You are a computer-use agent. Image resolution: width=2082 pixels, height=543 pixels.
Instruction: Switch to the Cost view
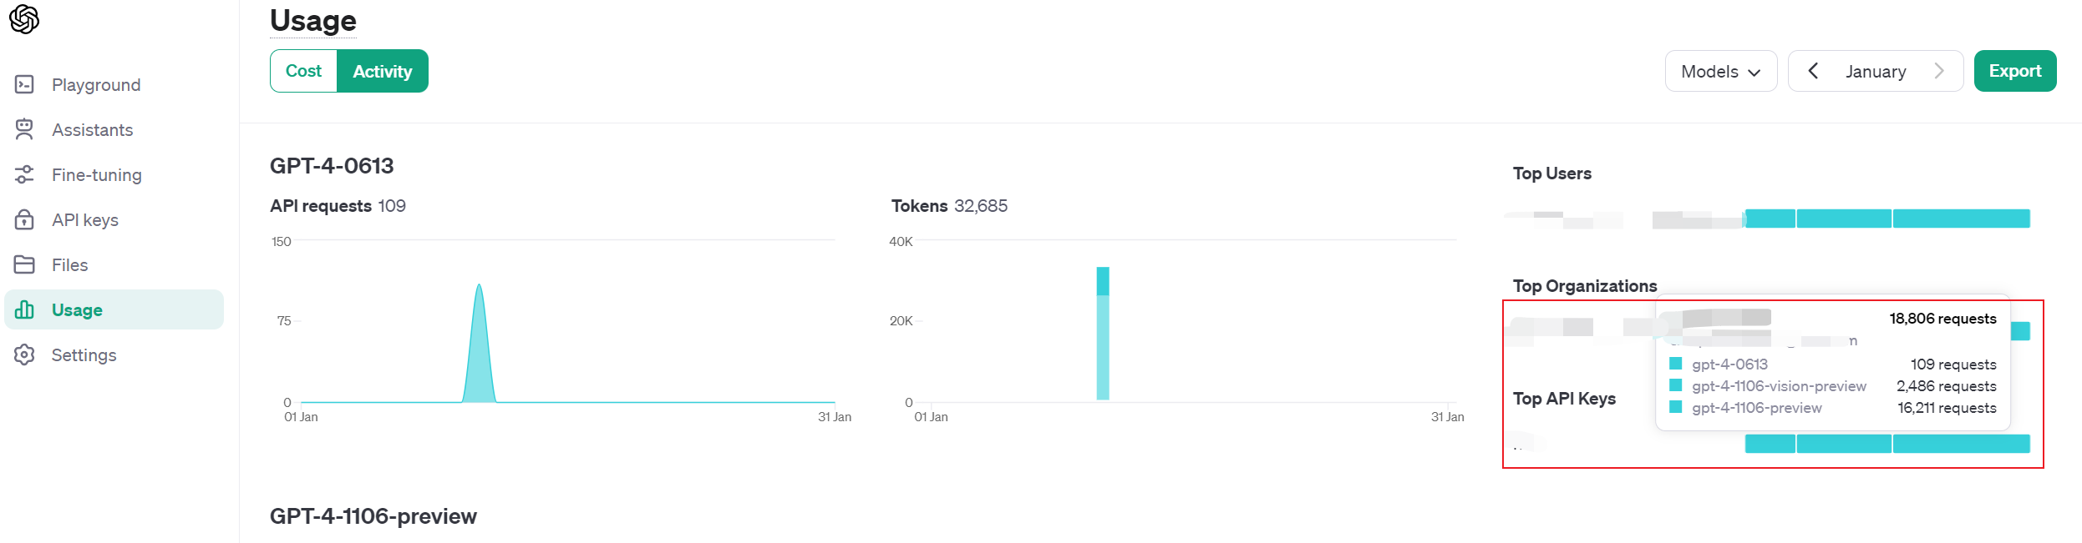point(302,71)
